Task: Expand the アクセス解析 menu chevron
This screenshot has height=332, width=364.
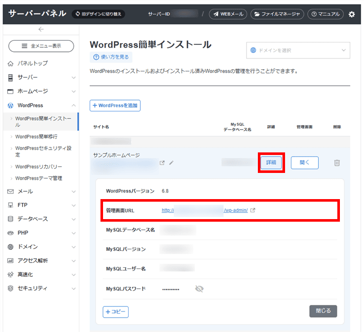Action: (74, 261)
